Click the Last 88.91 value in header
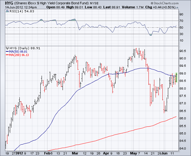 click(x=112, y=7)
